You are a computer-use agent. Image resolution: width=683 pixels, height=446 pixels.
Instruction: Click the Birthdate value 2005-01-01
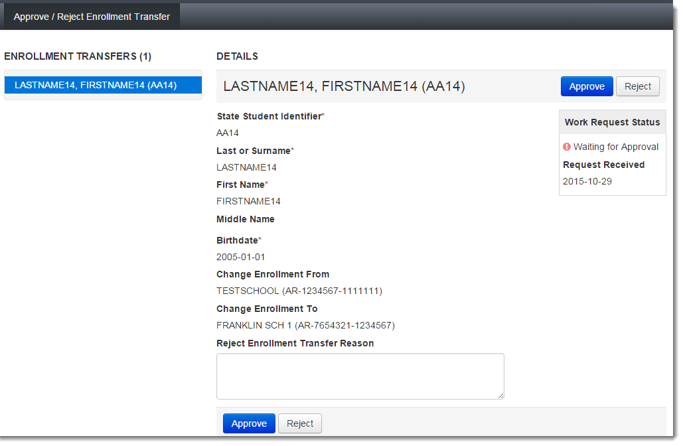241,257
